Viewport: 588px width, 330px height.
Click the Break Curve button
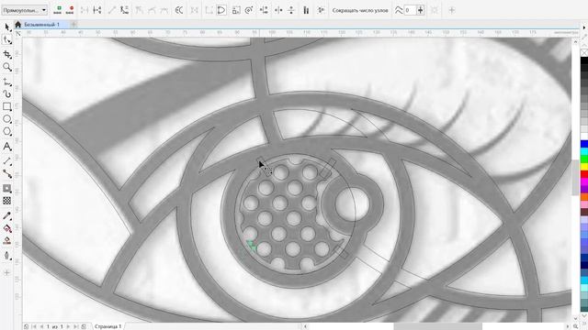click(x=97, y=10)
